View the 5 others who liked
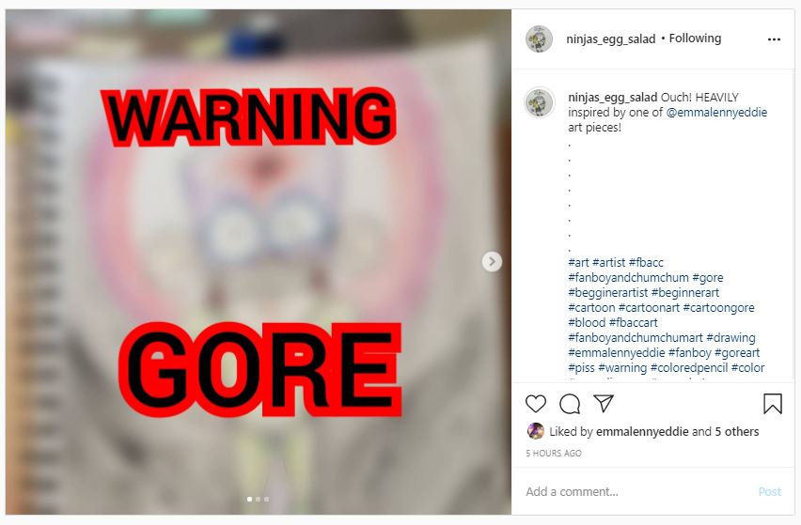 tap(737, 432)
